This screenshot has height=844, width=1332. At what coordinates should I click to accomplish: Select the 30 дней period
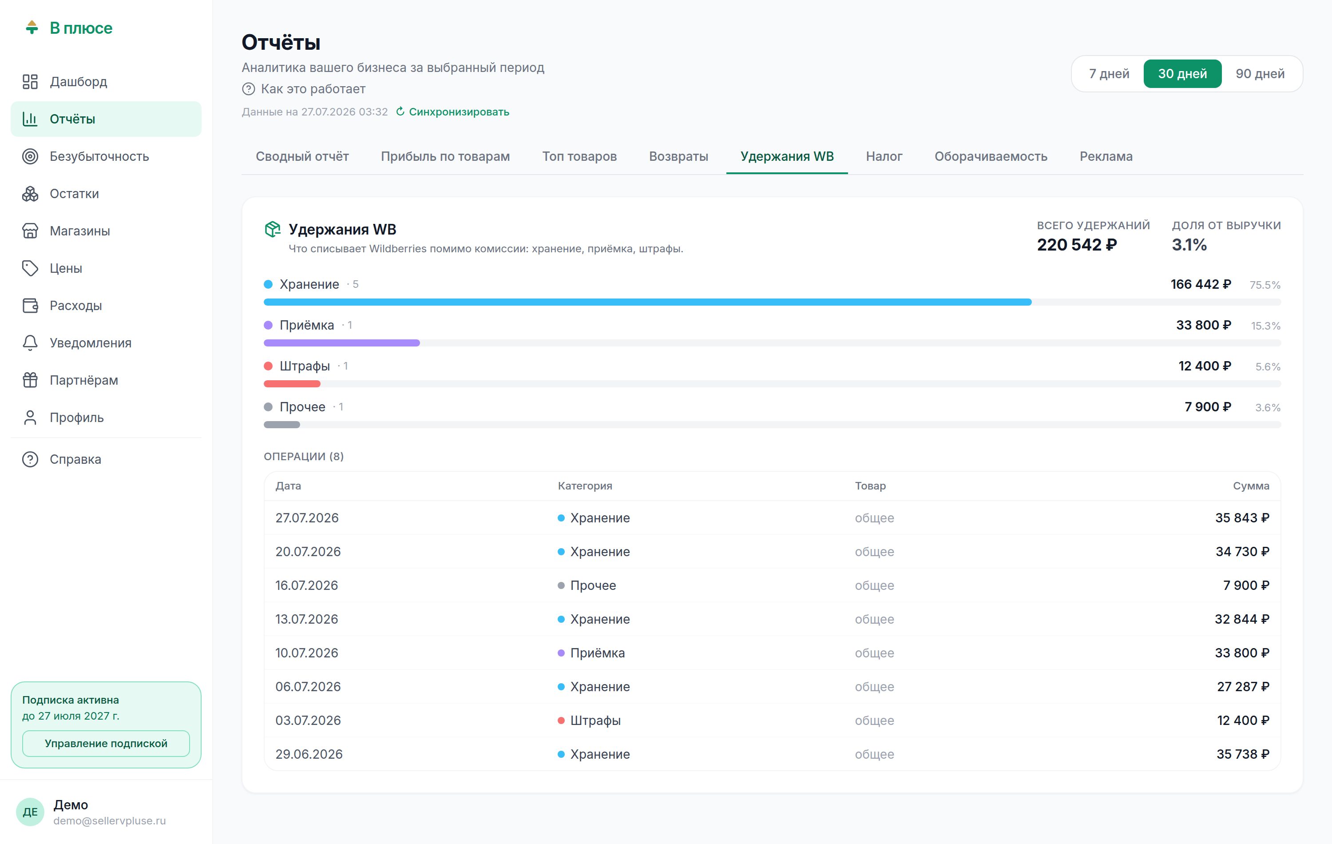coord(1183,74)
